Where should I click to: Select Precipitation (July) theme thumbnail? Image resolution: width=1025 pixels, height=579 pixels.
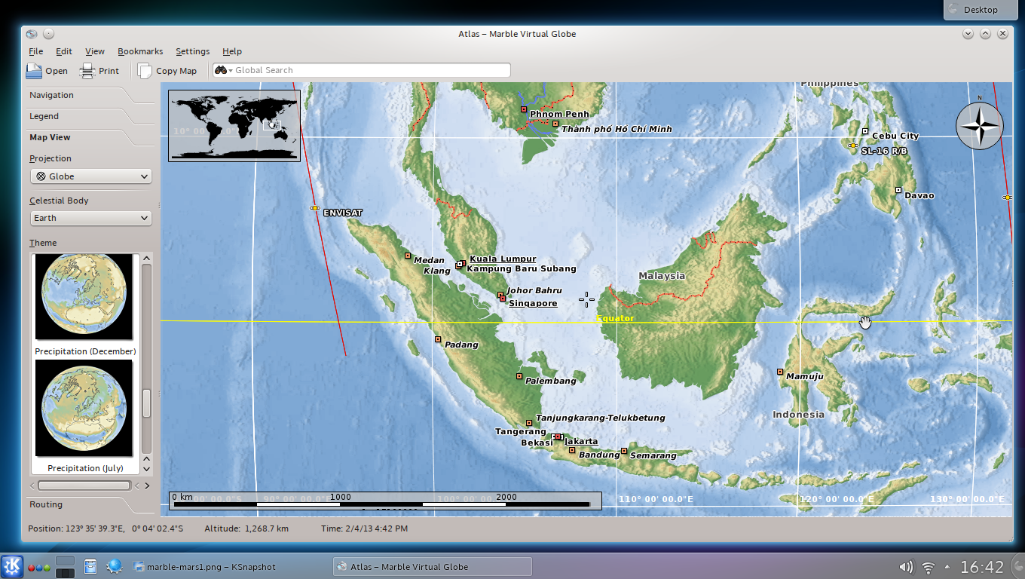84,409
